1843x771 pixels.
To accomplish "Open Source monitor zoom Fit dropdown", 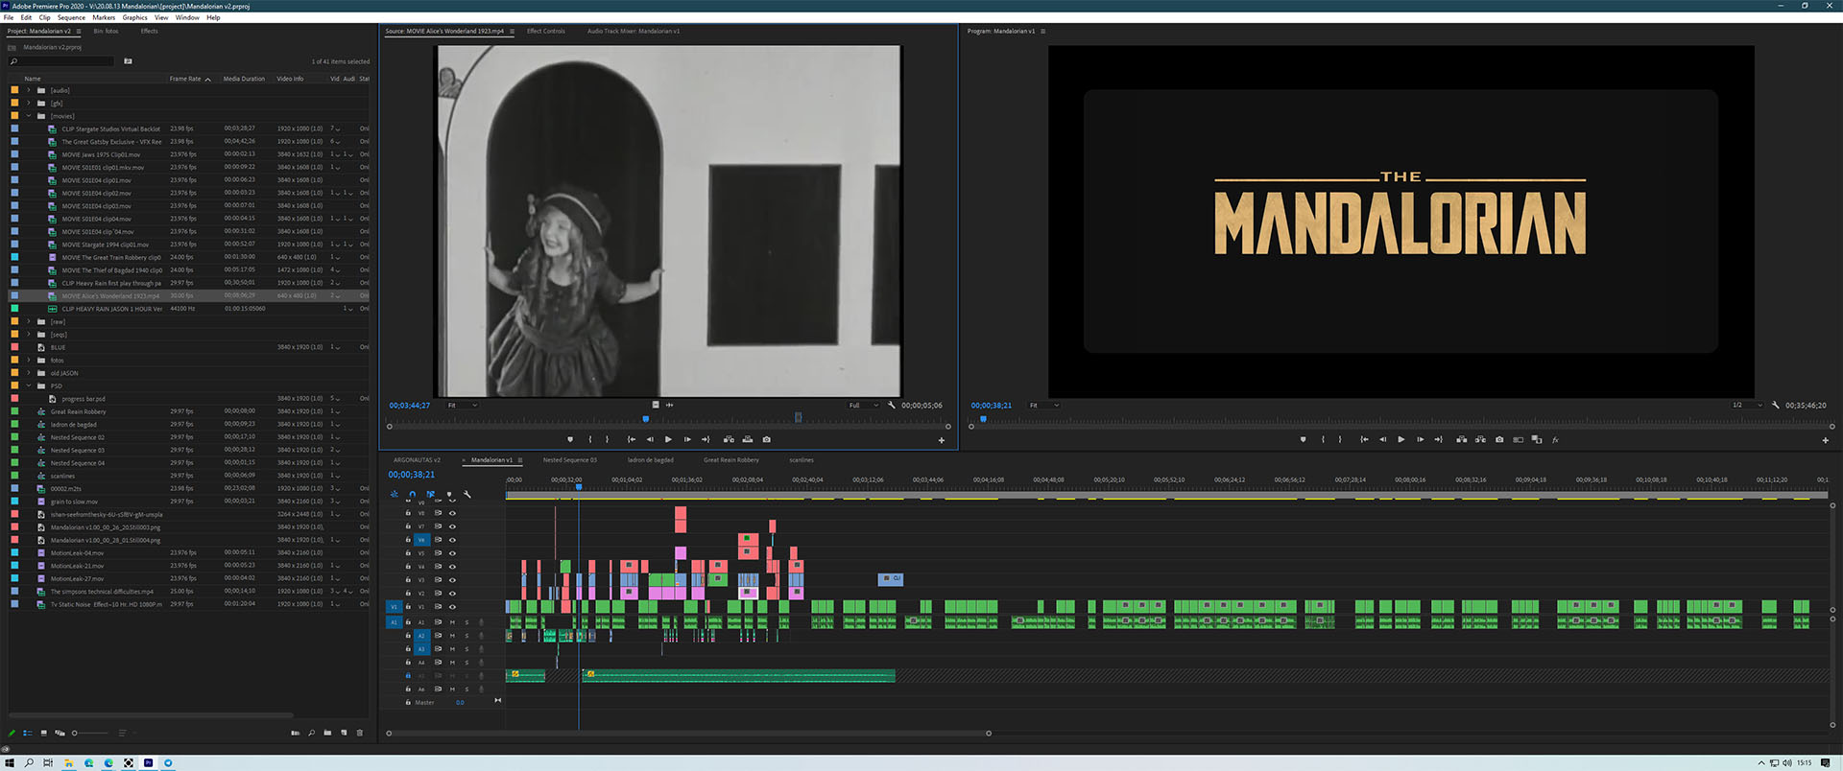I will coord(462,405).
